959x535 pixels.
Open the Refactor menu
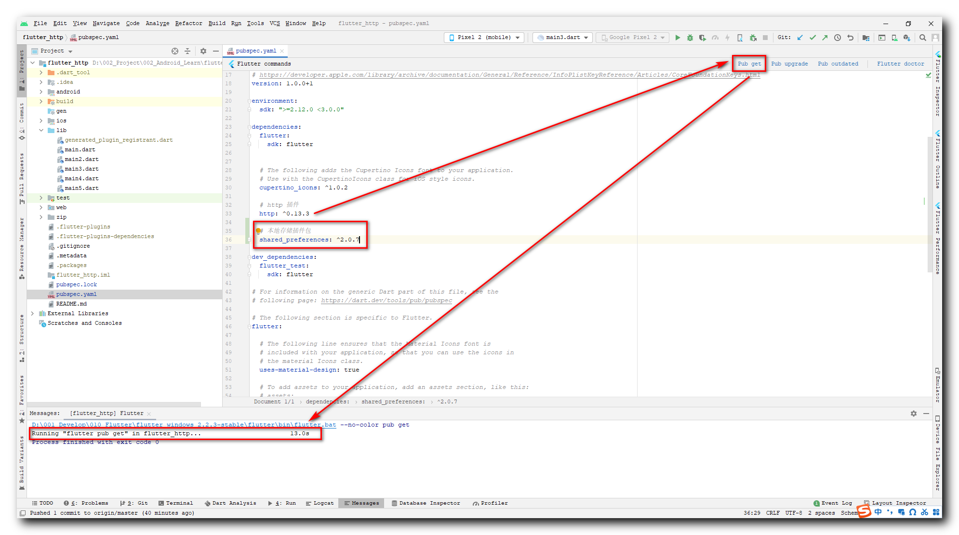pos(188,23)
